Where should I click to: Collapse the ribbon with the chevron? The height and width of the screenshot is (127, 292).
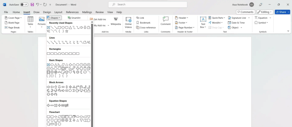288,31
